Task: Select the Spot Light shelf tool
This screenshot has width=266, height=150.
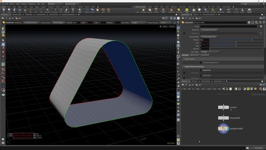Action: coord(150,10)
